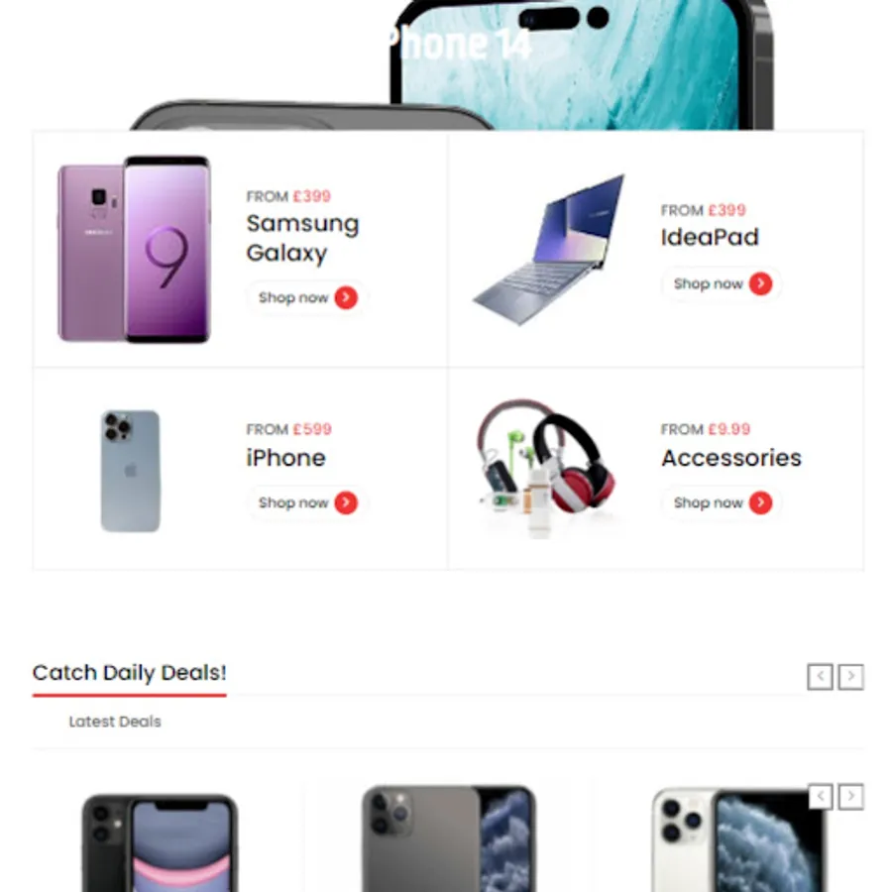
Task: Select the Catch Daily Deals! heading
Action: pyautogui.click(x=130, y=673)
